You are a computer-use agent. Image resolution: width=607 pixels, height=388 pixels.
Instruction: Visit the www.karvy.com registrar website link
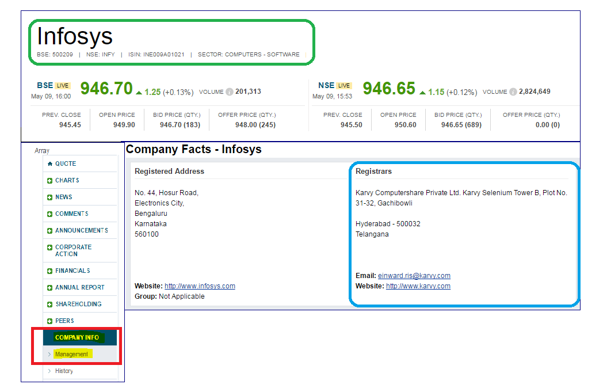[418, 286]
